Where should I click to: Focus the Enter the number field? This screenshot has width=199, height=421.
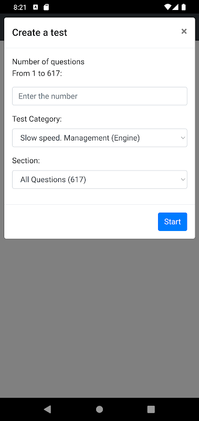point(100,96)
